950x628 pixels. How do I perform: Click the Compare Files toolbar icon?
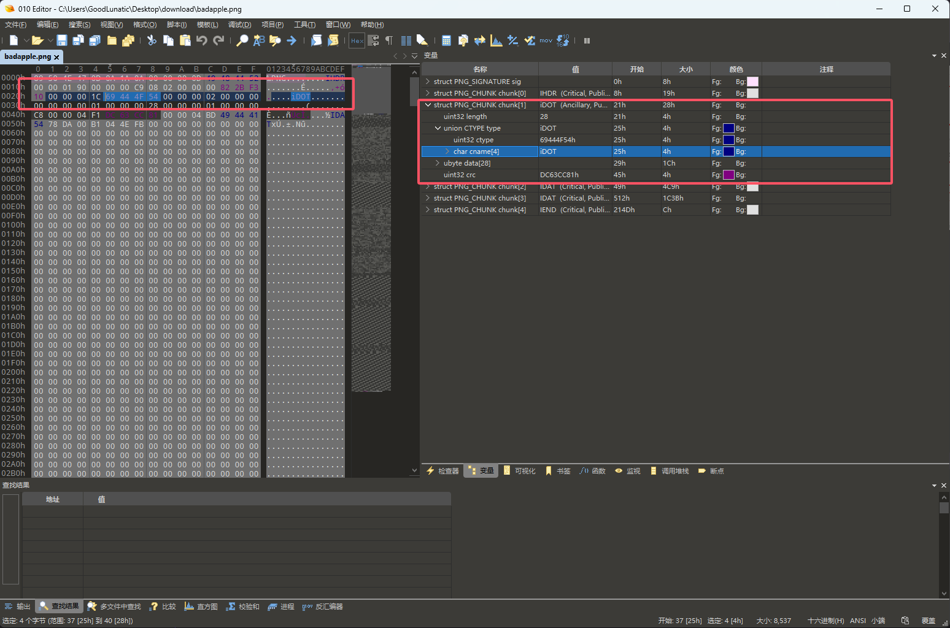(x=463, y=40)
